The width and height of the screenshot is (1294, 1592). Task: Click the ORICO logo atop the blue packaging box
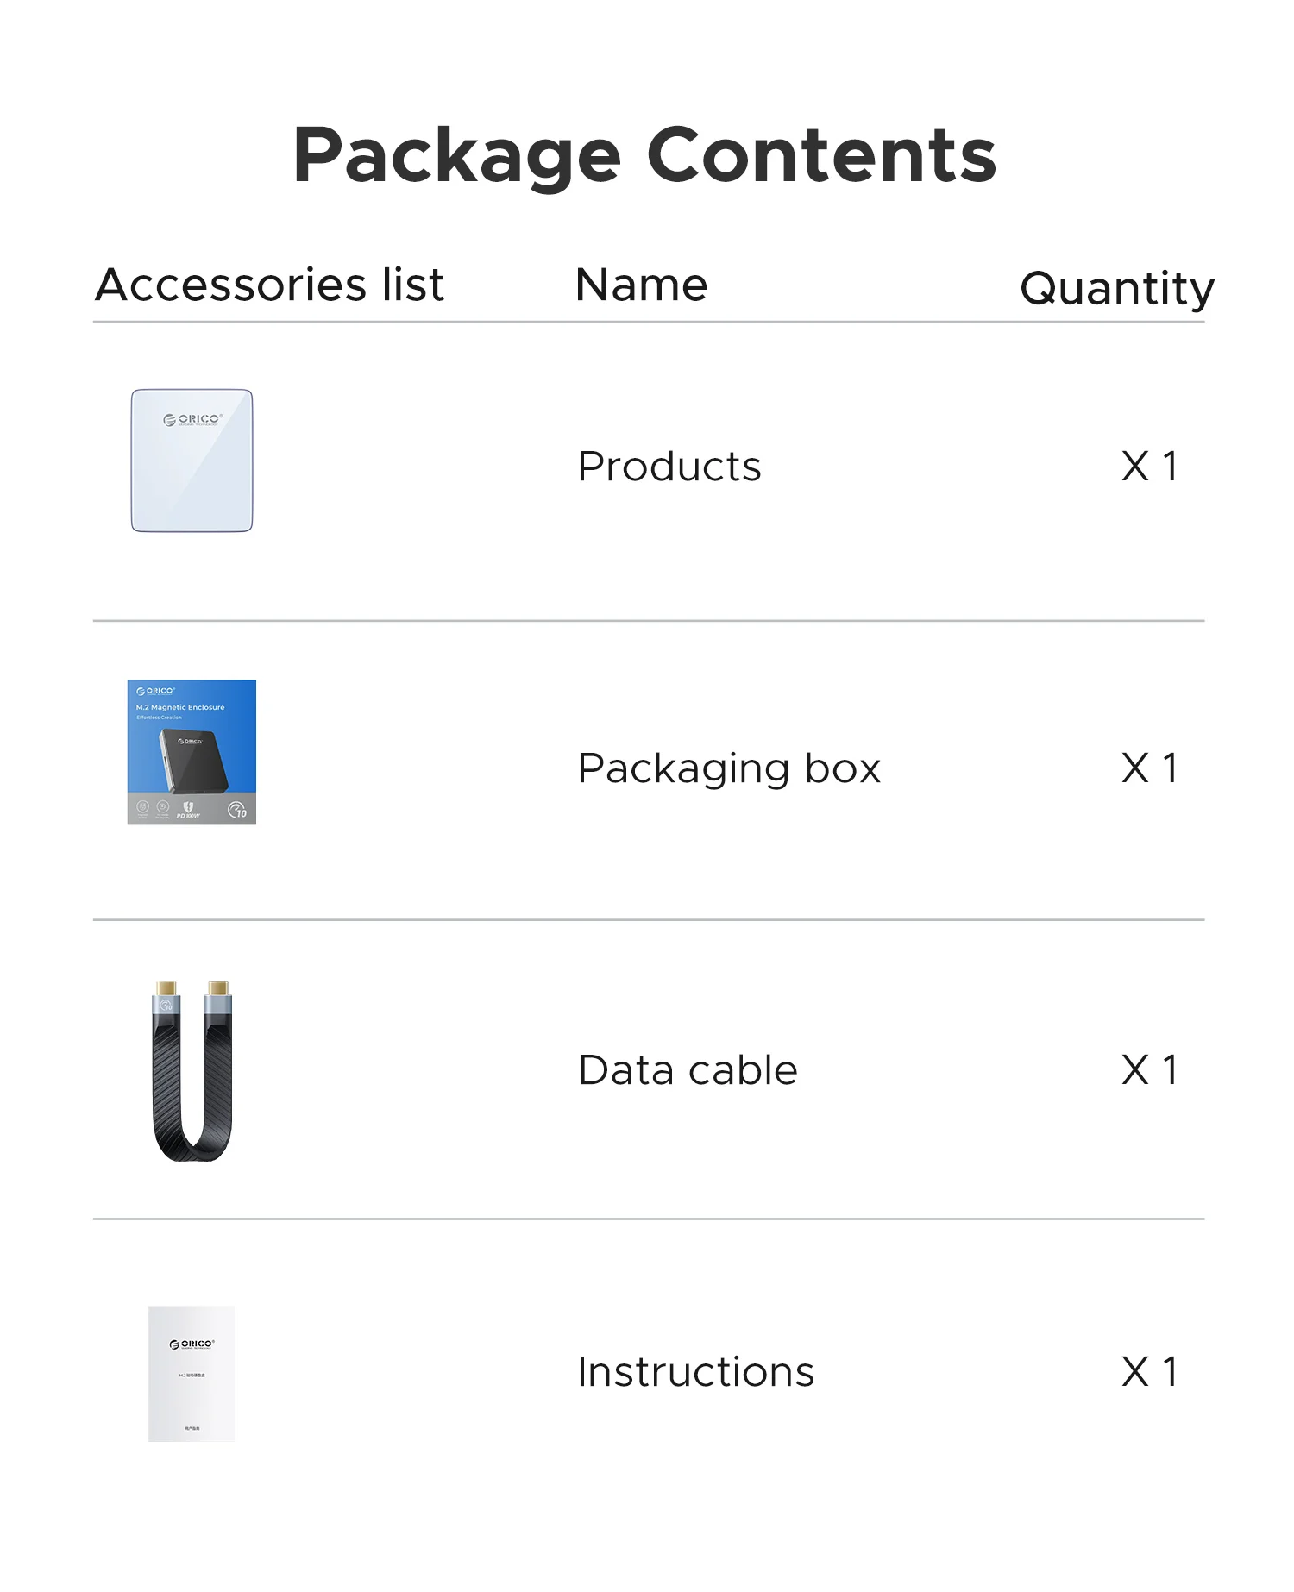tap(156, 691)
